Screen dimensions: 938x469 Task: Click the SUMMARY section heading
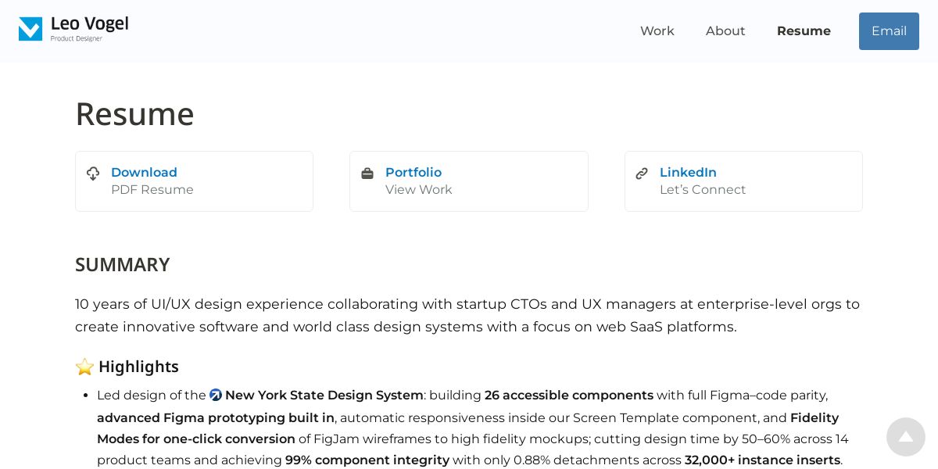[122, 265]
